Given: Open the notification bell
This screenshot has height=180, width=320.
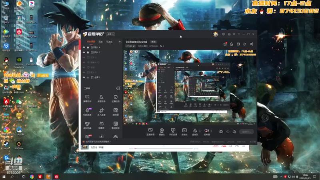Looking at the screenshot, I should tap(245, 44).
